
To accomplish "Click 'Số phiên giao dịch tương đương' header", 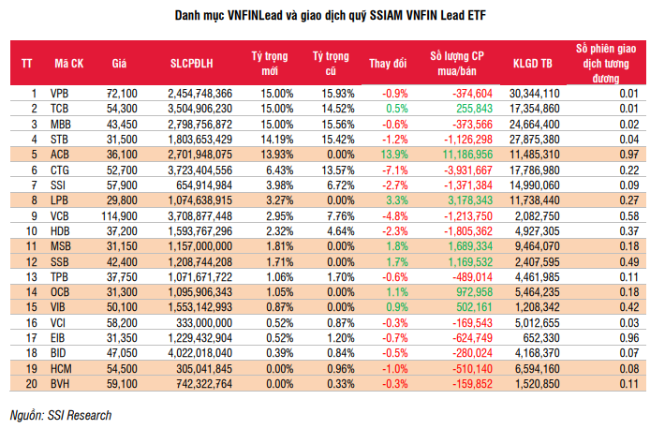I will [606, 64].
